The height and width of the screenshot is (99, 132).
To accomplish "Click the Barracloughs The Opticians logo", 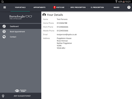I will pos(21,17).
